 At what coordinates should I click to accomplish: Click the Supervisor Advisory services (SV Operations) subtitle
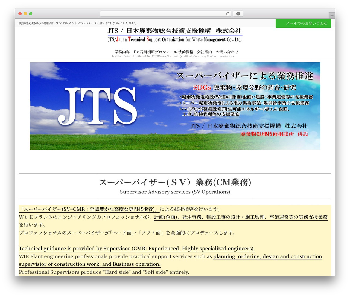[x=175, y=192]
